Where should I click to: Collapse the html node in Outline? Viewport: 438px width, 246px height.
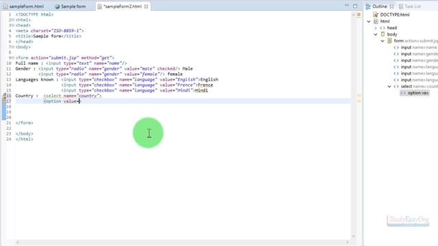pyautogui.click(x=369, y=21)
